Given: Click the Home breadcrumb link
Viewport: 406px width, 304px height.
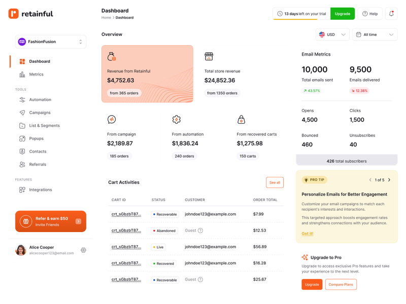Looking at the screenshot, I should tap(106, 18).
